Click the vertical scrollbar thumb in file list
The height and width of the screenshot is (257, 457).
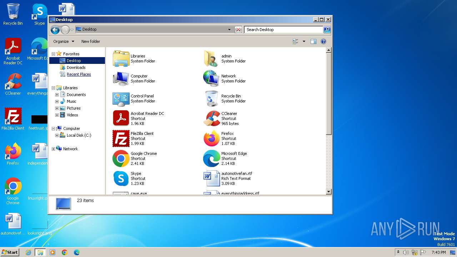(x=329, y=94)
